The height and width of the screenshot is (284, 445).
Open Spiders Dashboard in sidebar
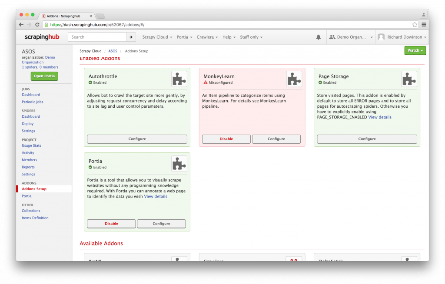31,117
